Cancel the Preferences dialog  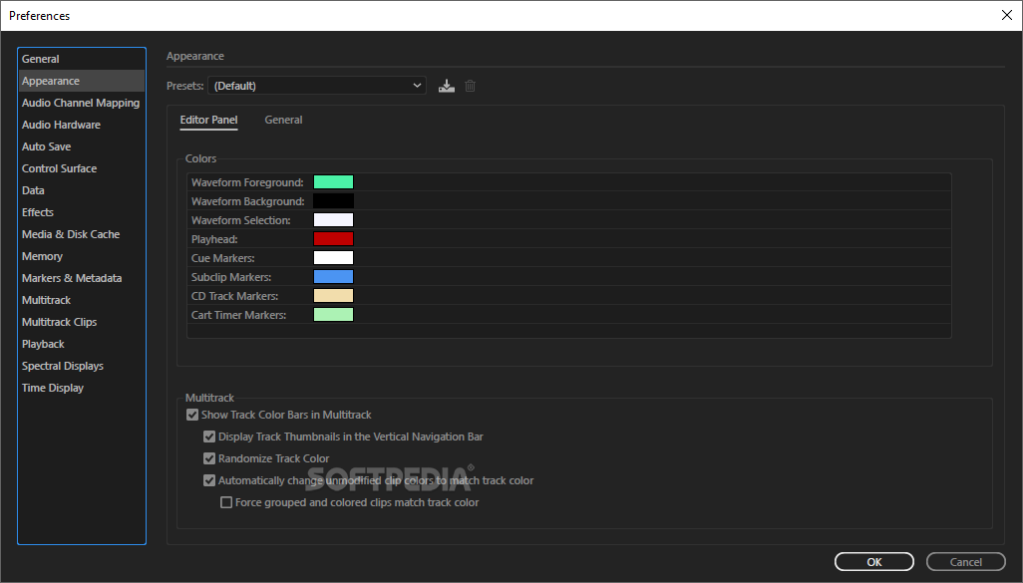click(965, 562)
